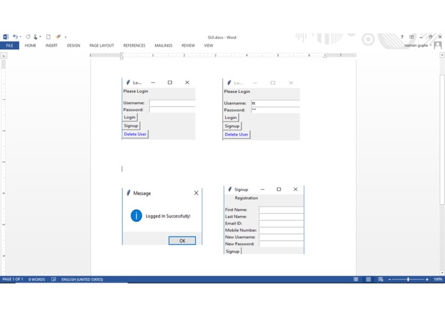Click the First Name field in Signup window

click(281, 210)
